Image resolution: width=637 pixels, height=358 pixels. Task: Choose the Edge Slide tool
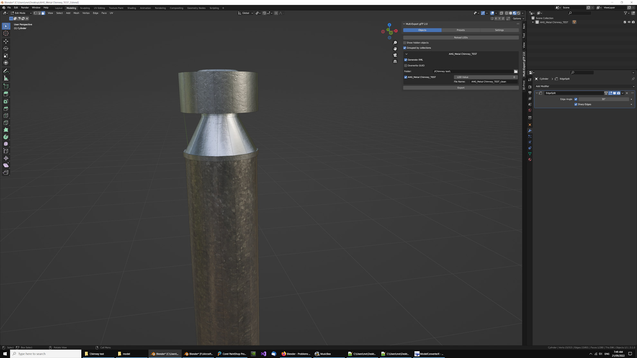[6, 151]
